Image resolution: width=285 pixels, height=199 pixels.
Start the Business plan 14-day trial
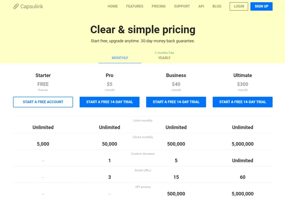176,102
